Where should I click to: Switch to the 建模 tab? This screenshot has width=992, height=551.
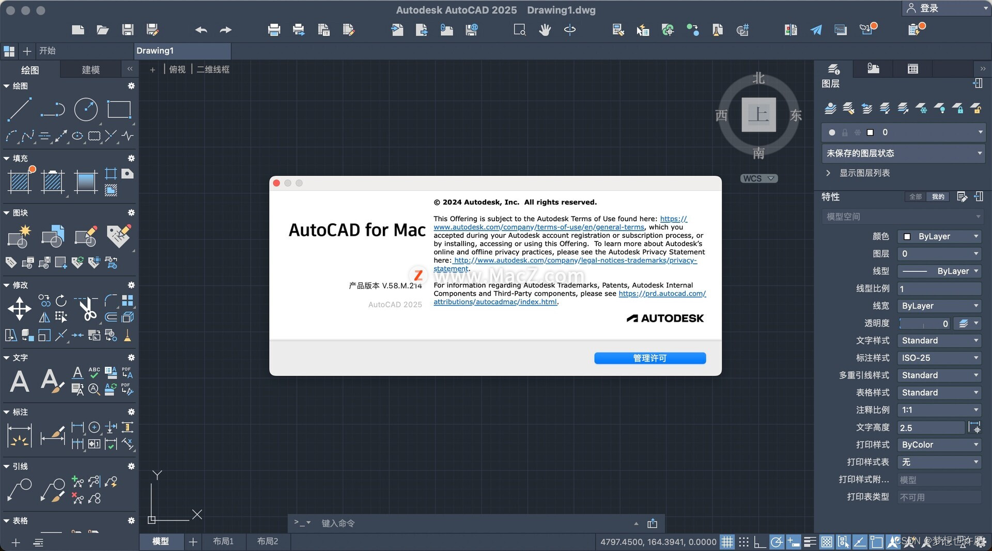(91, 70)
